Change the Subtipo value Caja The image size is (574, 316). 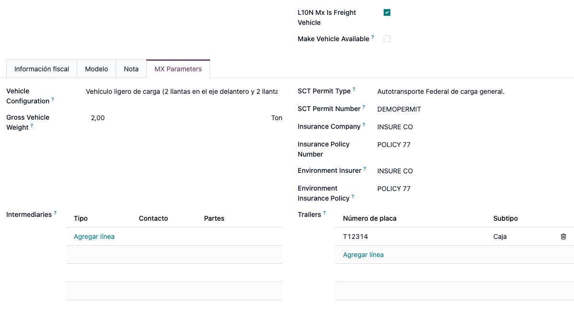(500, 236)
